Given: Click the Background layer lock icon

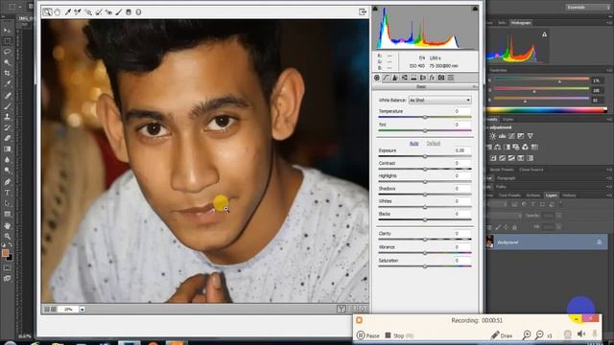Looking at the screenshot, I should (599, 242).
